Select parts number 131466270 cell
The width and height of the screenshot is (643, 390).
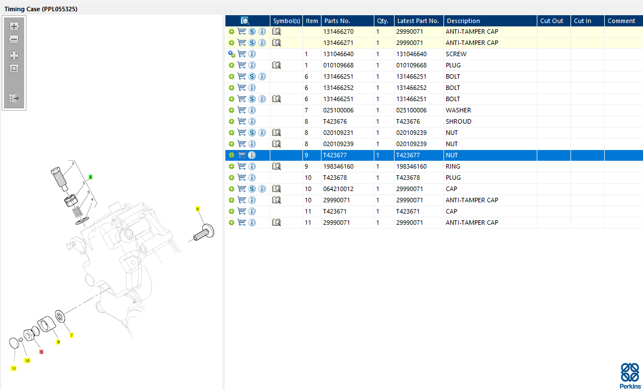tap(348, 31)
